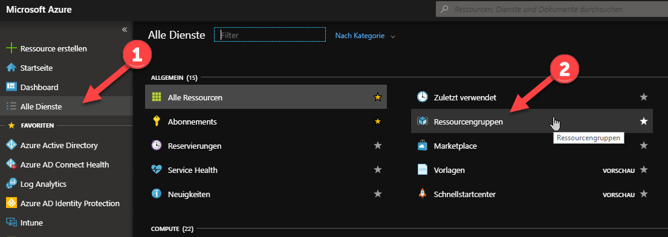Click the Schnellstartcenter rocket icon
This screenshot has height=237, width=668.
coord(422,194)
